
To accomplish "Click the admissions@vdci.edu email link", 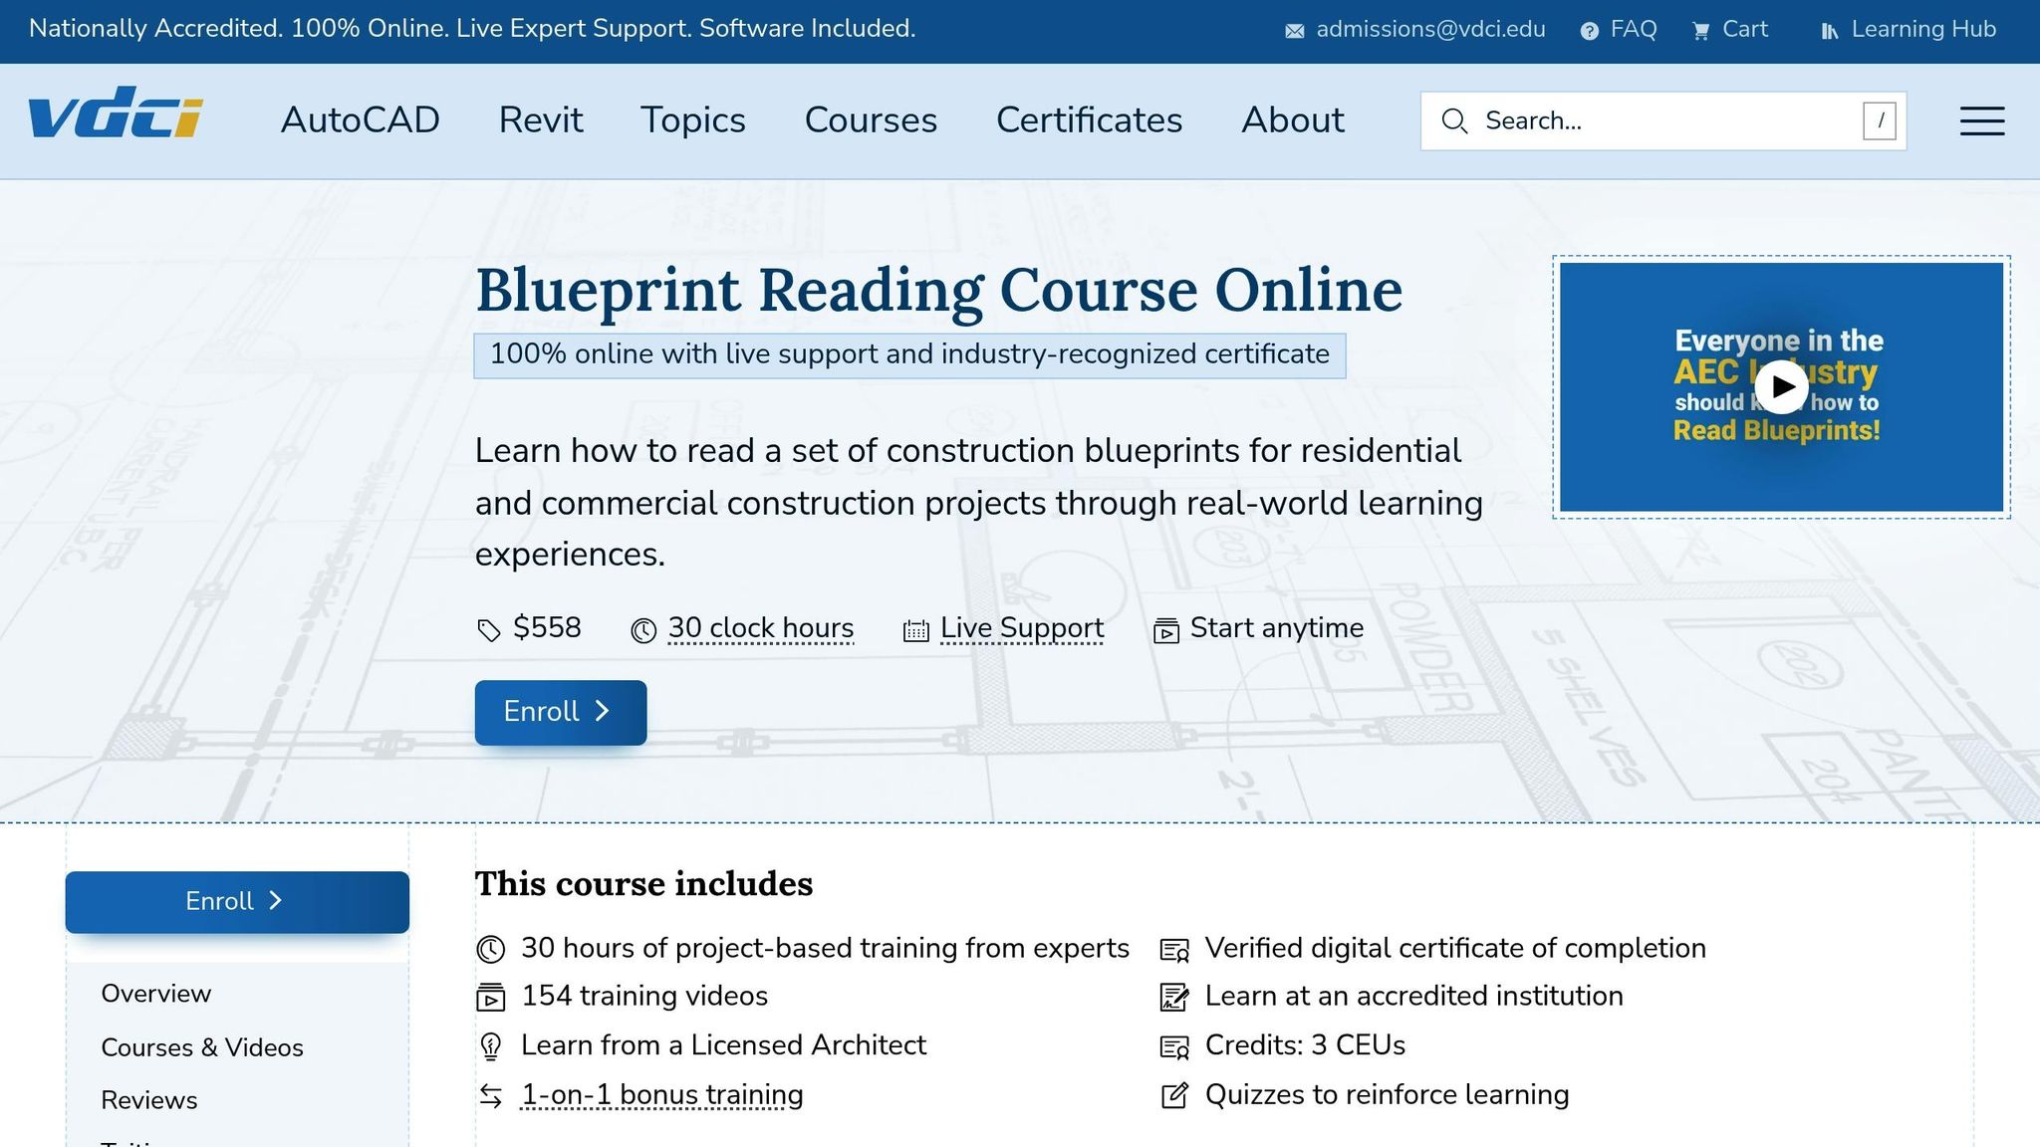I will coord(1430,30).
